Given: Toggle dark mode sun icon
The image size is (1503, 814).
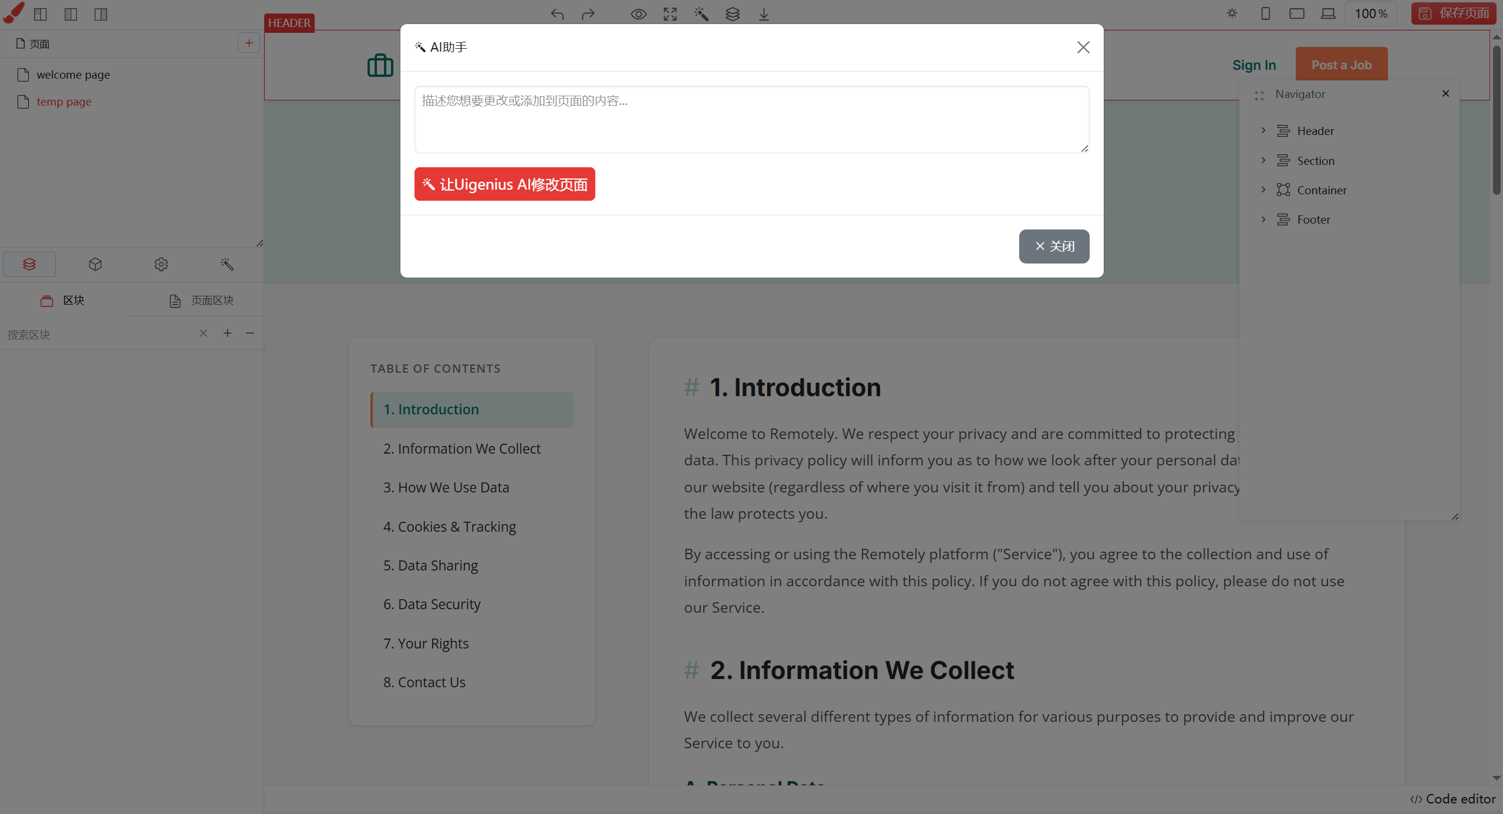Looking at the screenshot, I should pyautogui.click(x=1232, y=13).
